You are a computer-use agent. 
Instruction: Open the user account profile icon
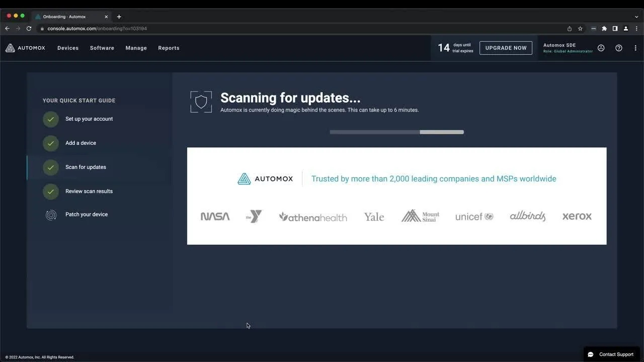(601, 48)
